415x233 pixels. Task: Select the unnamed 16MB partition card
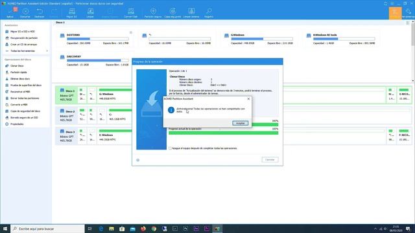177,39
